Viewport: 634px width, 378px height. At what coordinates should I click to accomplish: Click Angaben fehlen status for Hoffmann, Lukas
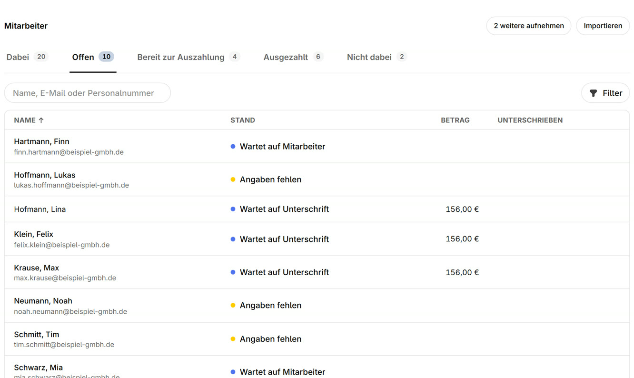[266, 179]
